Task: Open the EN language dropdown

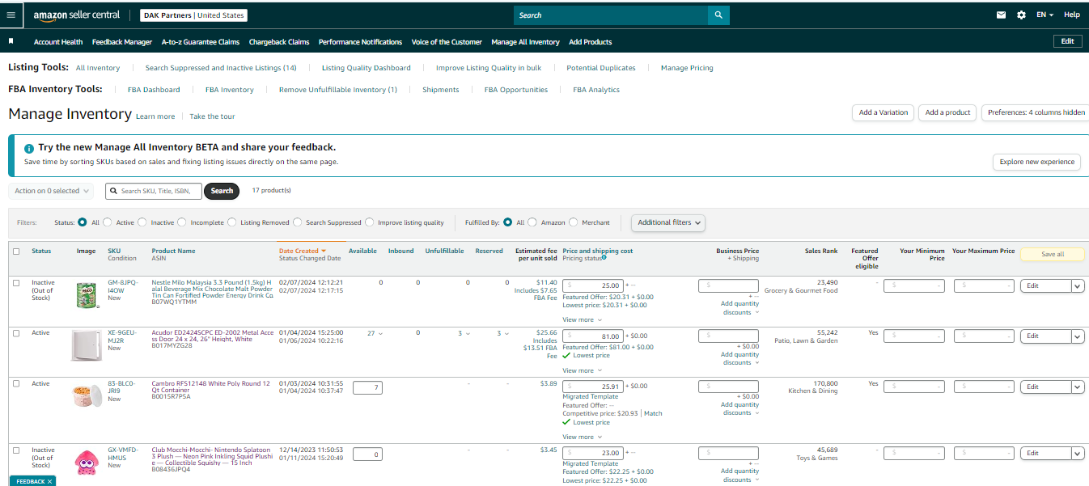Action: (1045, 15)
